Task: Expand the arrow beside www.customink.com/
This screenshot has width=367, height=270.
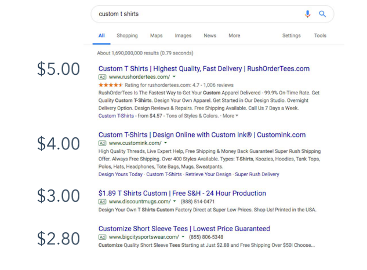Action: 165,143
